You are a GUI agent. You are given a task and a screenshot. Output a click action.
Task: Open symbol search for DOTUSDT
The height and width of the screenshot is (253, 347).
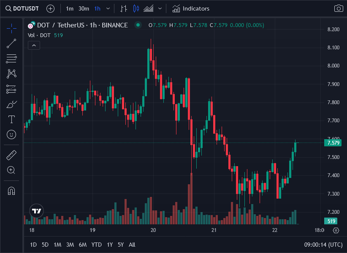click(22, 8)
